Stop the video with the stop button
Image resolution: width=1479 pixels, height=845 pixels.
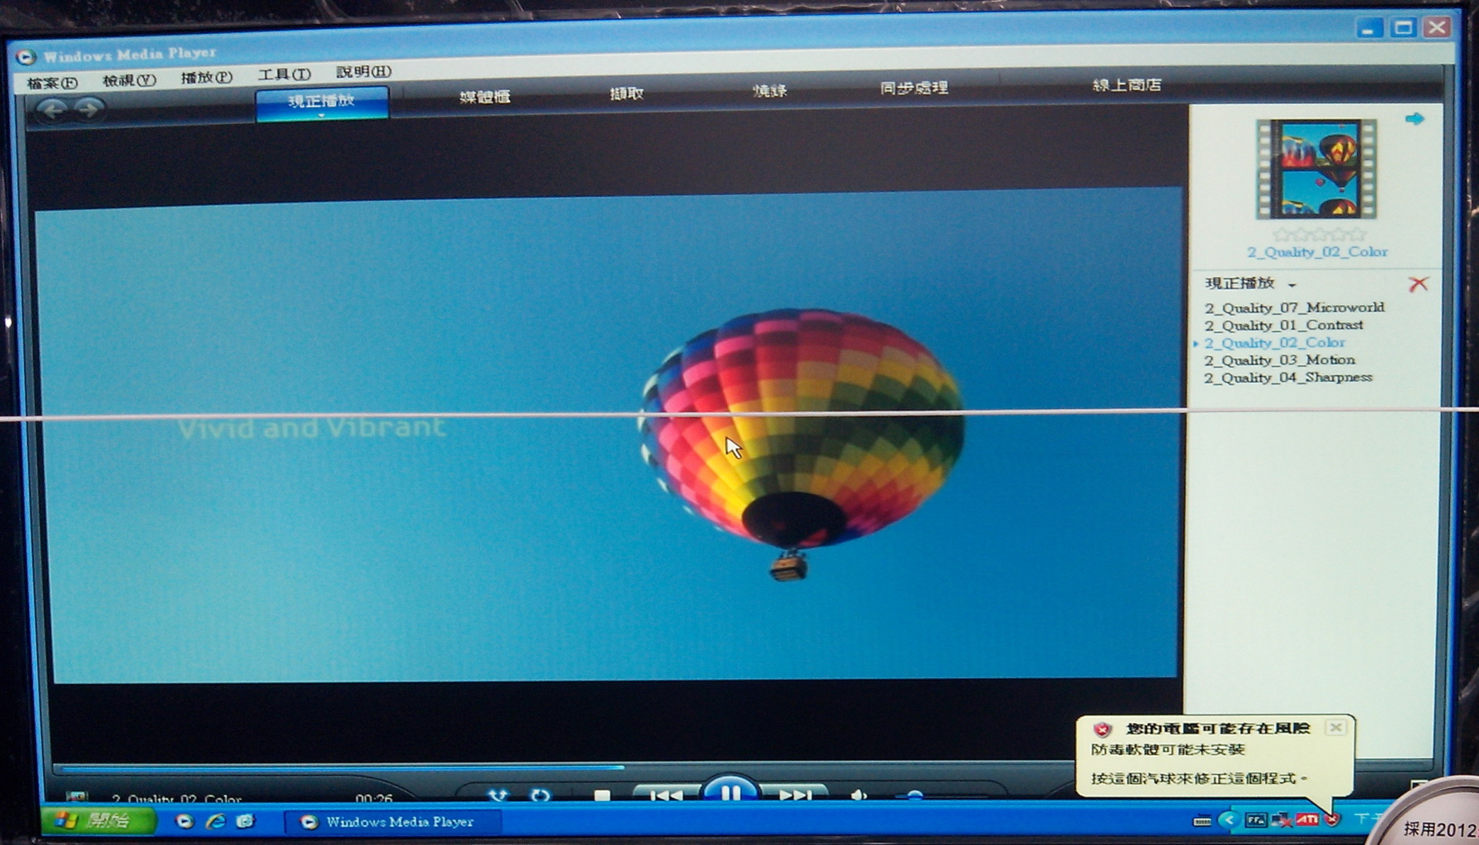[602, 795]
